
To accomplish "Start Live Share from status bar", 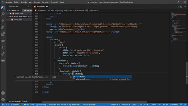I will 29,105.
